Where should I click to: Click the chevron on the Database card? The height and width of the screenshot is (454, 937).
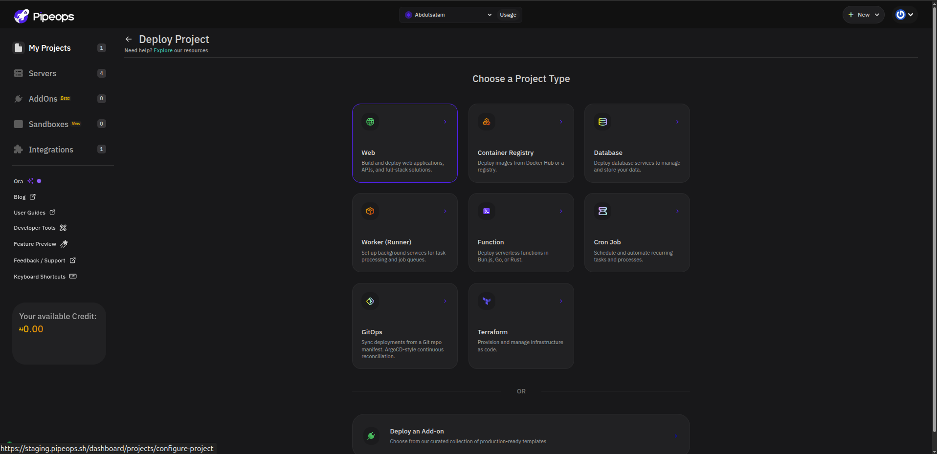tap(677, 122)
